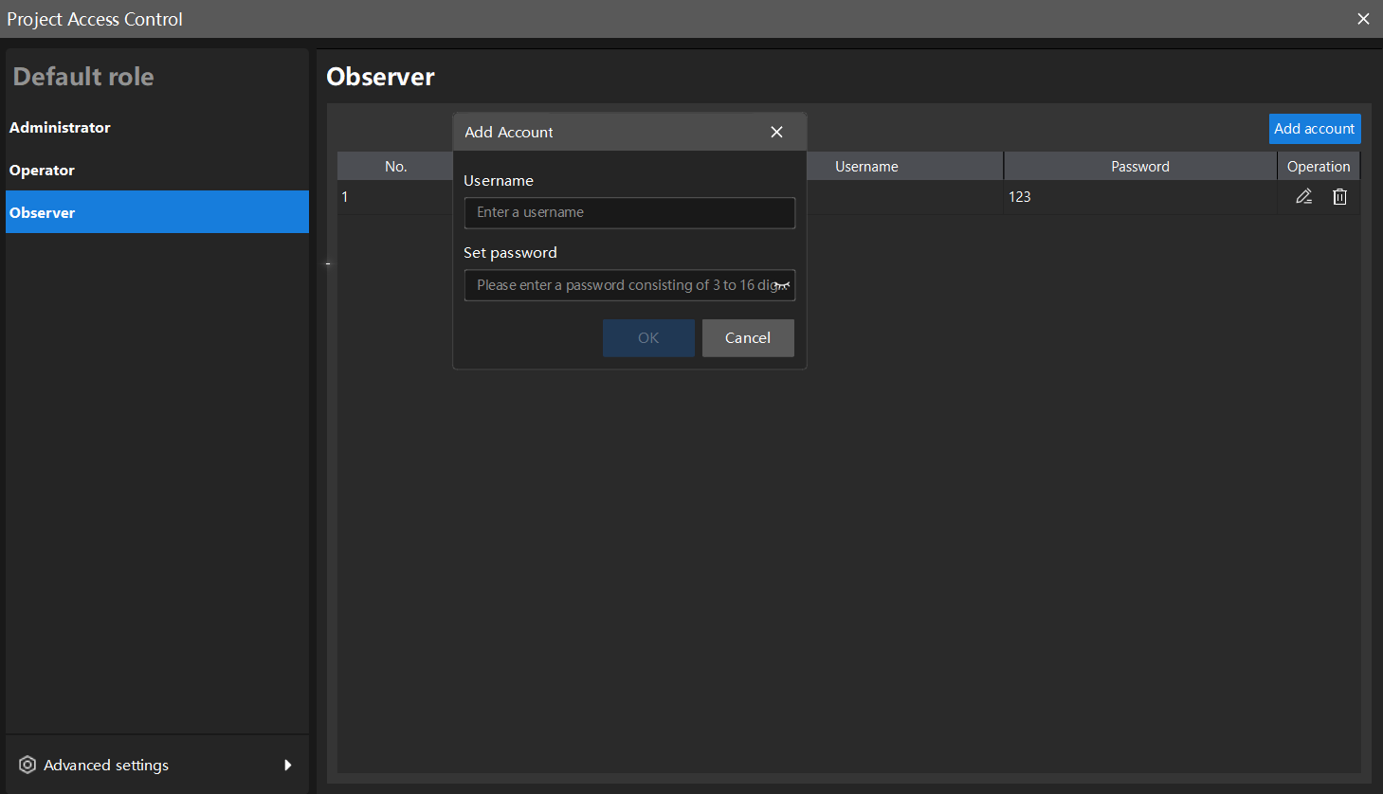Click the arrow icon next to Advanced settings
Viewport: 1383px width, 794px height.
click(287, 765)
